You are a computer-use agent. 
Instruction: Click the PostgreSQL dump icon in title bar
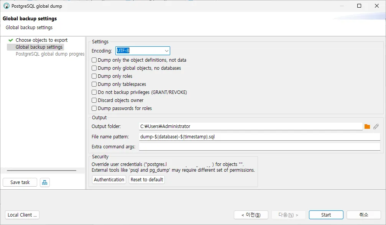tap(5, 6)
